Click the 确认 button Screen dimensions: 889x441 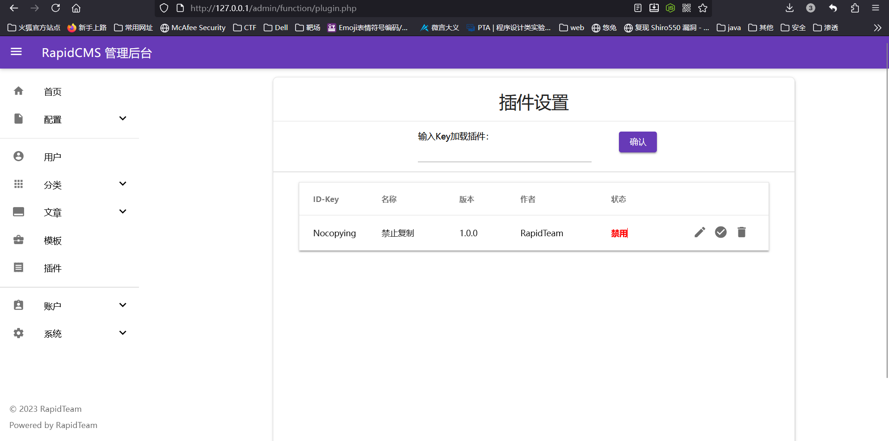pos(637,142)
